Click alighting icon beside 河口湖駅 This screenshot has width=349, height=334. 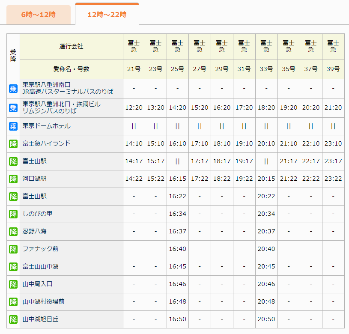point(13,179)
